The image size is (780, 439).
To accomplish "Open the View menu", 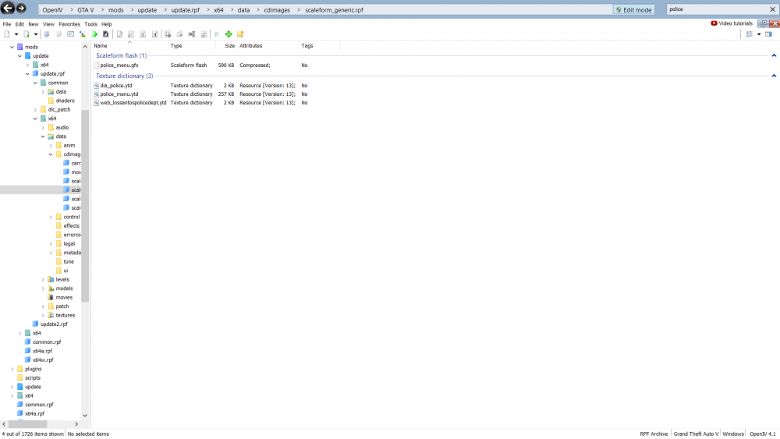I will tap(48, 24).
